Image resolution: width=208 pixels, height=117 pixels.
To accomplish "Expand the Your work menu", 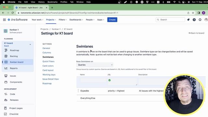I will pyautogui.click(x=37, y=19).
